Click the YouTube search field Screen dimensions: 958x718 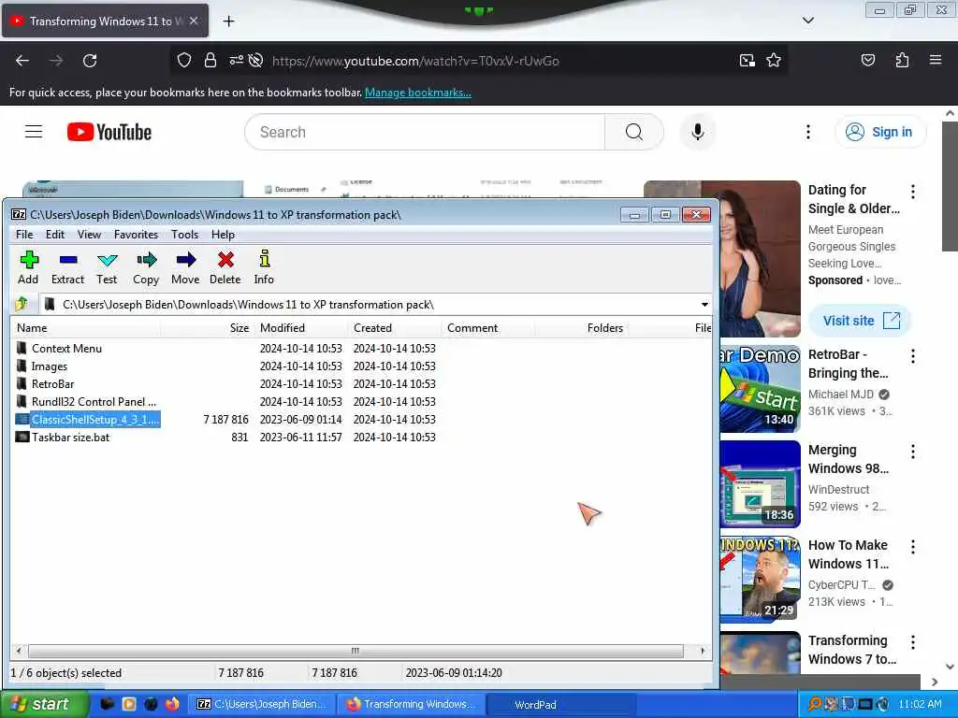pos(425,132)
